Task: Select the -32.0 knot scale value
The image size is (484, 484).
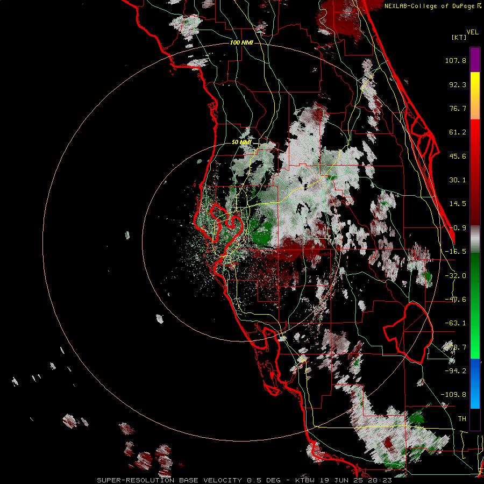Action: click(455, 276)
